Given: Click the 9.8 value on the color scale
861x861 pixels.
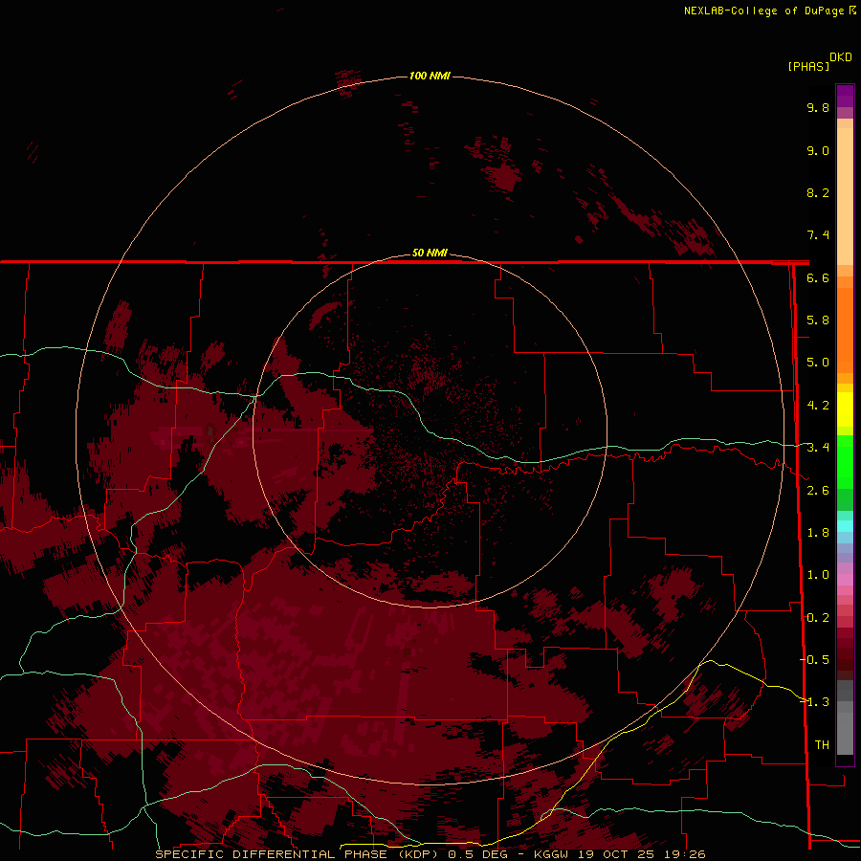Looking at the screenshot, I should click(x=818, y=107).
